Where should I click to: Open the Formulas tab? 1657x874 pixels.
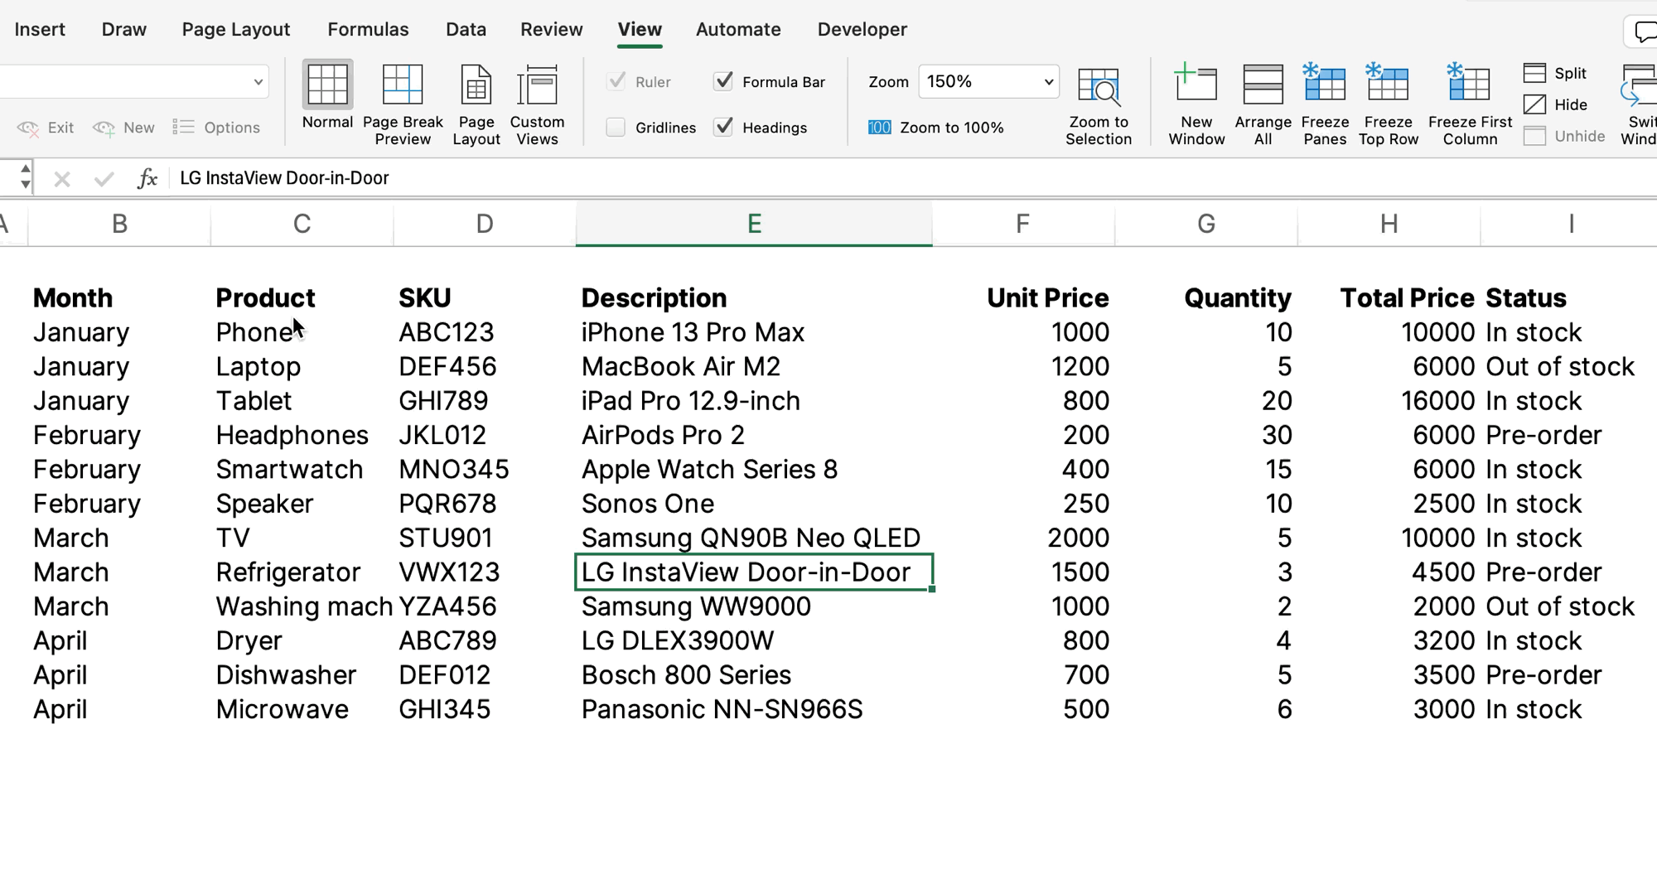[x=368, y=30]
